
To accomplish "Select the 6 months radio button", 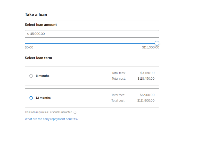I will (x=31, y=76).
